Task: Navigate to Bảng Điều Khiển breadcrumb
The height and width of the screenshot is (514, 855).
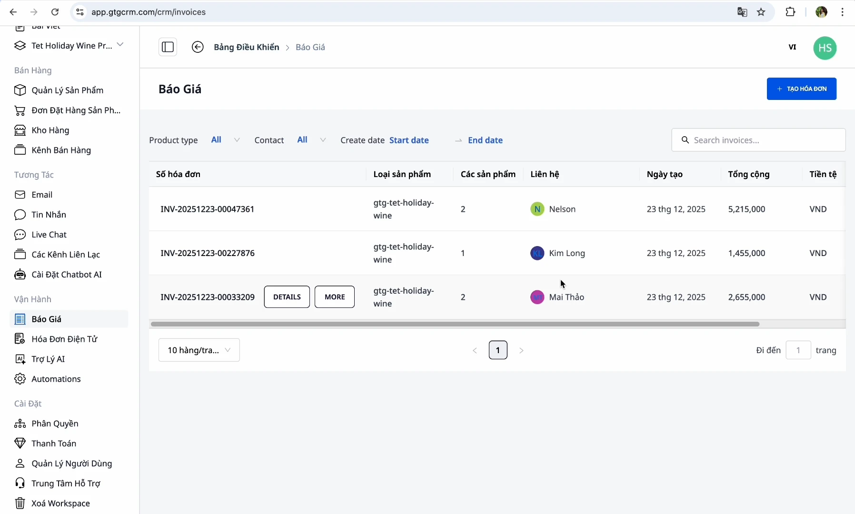Action: click(x=247, y=47)
